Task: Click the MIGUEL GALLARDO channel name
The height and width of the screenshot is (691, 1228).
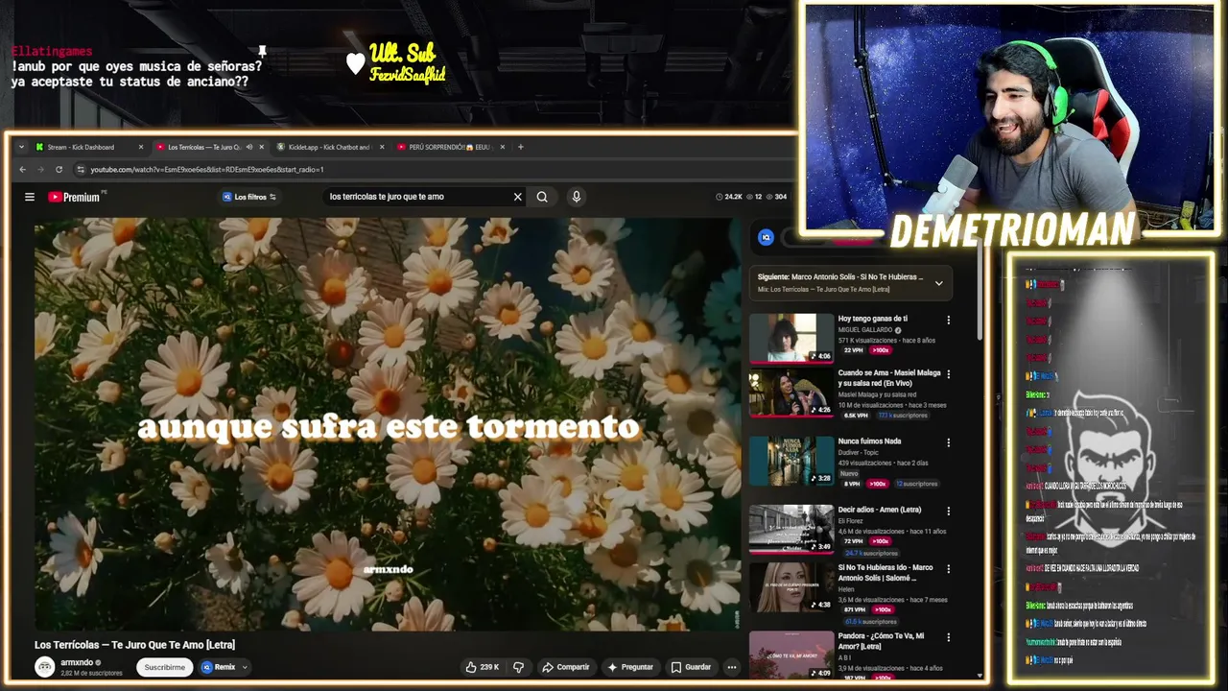Action: 865,330
